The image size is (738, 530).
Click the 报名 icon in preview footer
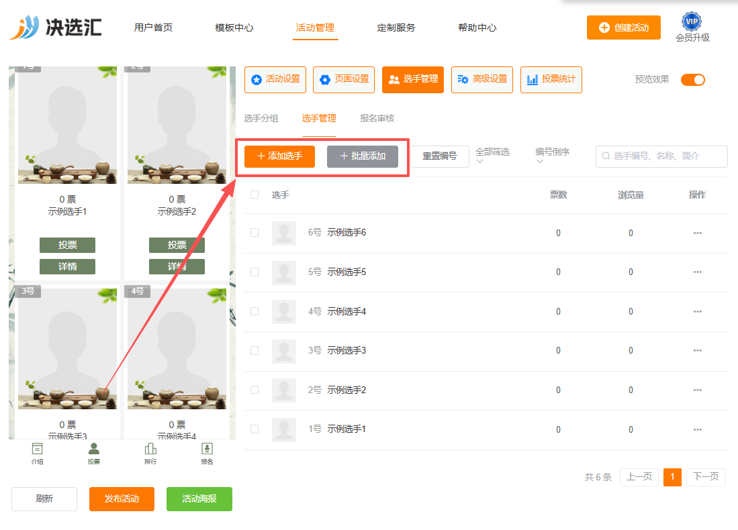(x=207, y=449)
